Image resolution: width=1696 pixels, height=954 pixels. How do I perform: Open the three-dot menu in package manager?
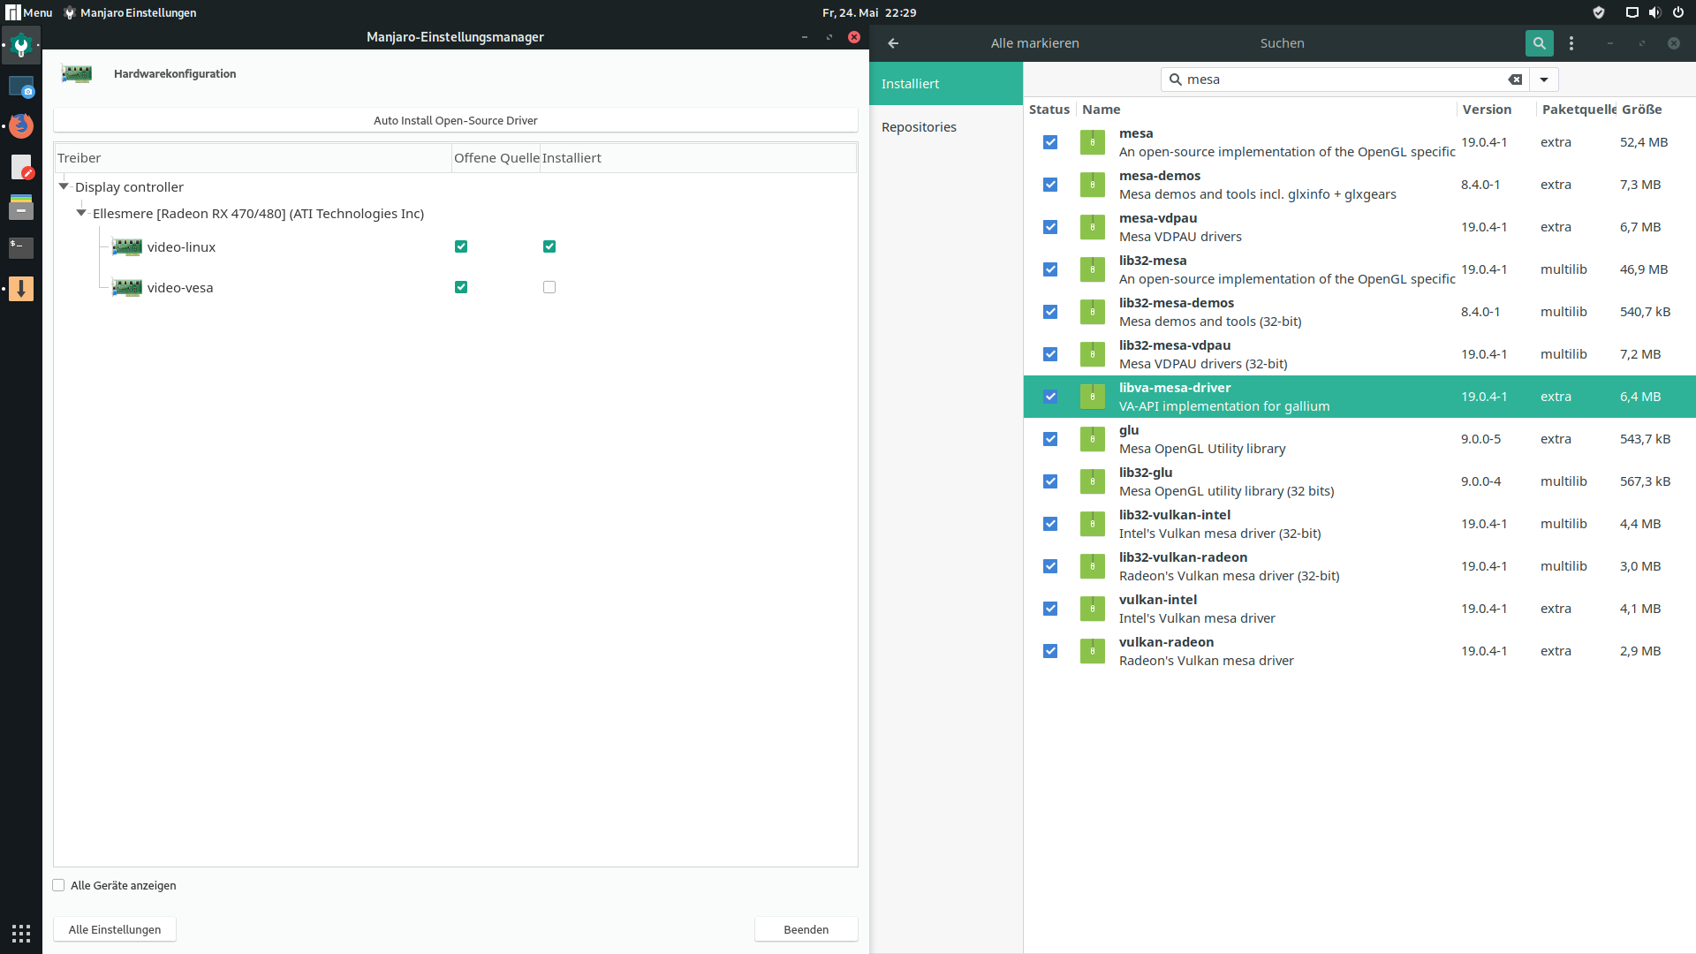point(1571,43)
